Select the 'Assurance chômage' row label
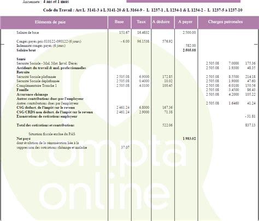This screenshot has width=259, height=221. 32,94
